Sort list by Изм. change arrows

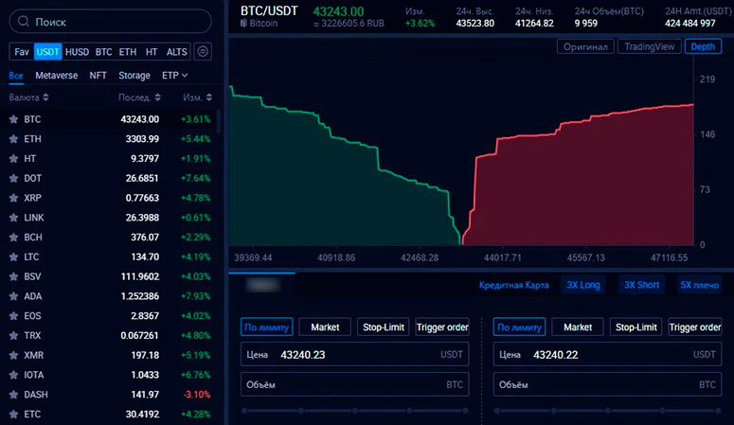[209, 97]
